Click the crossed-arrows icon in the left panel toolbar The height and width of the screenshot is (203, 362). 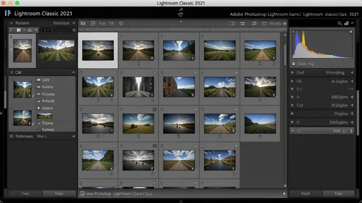19,30
